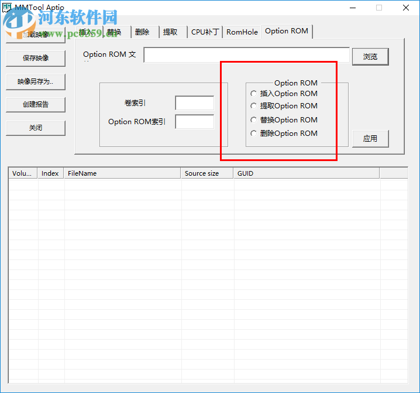The image size is (420, 393).
Task: Open the RomHole tab
Action: pyautogui.click(x=242, y=32)
